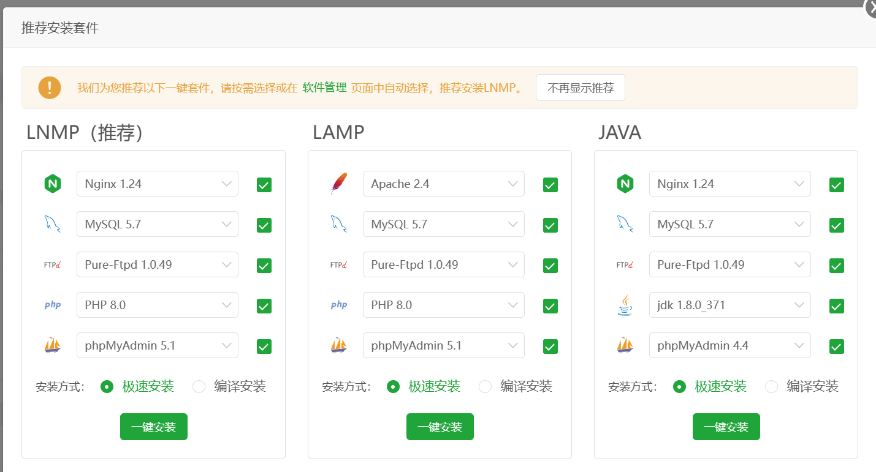Click the MySQL dolphin icon in JAVA panel

[625, 224]
